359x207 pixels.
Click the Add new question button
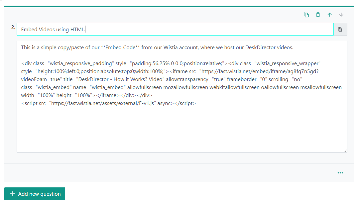tap(35, 194)
